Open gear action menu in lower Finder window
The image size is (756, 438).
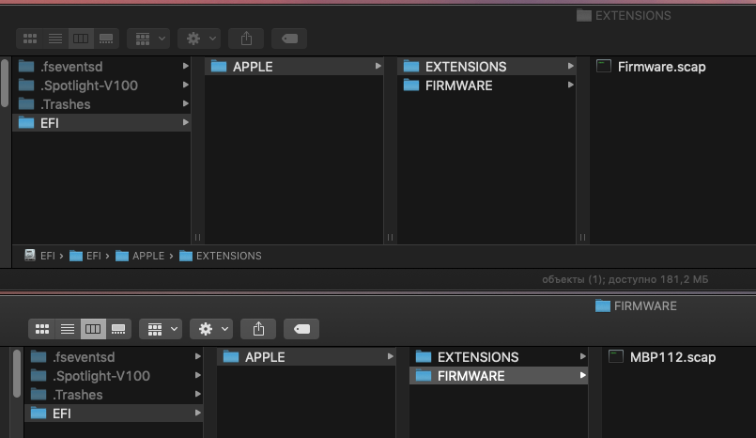pyautogui.click(x=211, y=329)
